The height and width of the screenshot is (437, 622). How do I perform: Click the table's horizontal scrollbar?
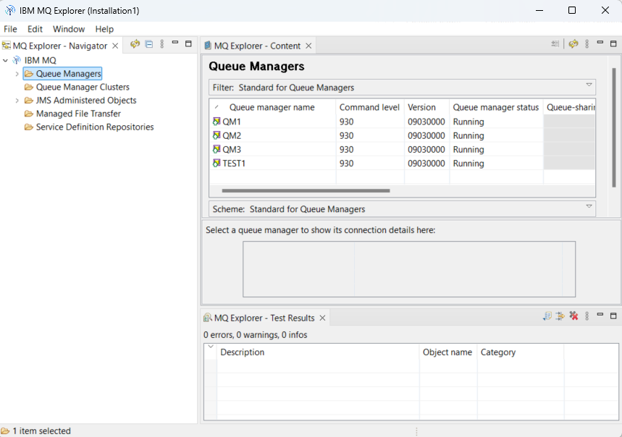point(306,191)
